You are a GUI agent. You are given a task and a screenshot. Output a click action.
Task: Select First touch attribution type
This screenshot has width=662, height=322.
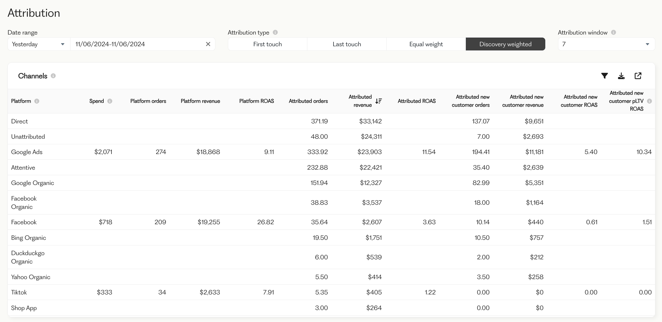point(267,44)
